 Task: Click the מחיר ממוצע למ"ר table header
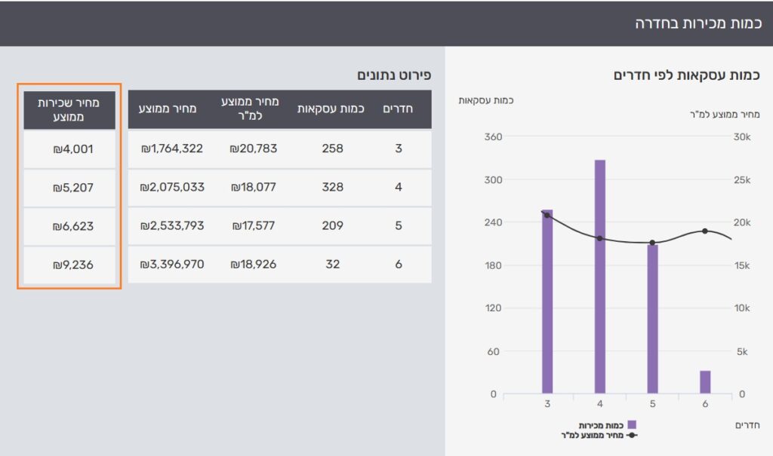pos(253,109)
